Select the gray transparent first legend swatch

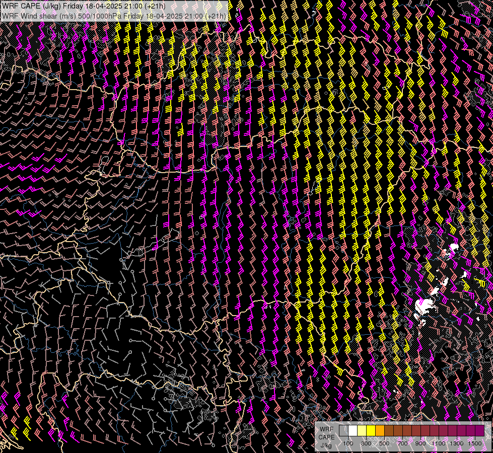coord(343,430)
